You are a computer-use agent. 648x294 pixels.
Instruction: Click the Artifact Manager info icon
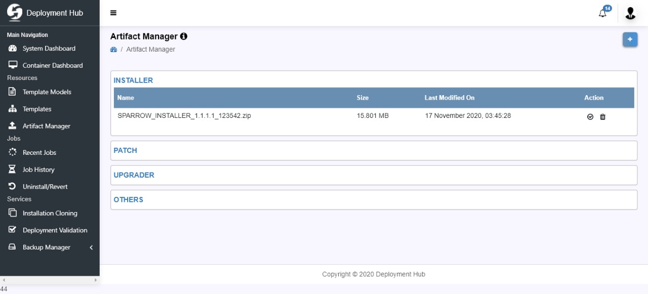coord(184,36)
